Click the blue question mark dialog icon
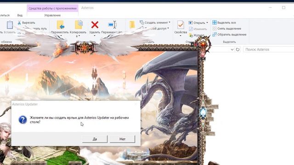The image size is (294, 165). click(23, 120)
